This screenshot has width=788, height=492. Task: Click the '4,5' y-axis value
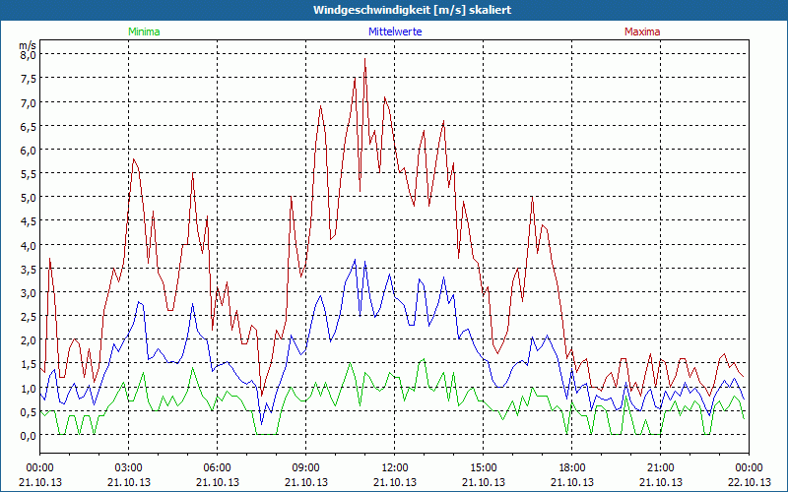click(x=29, y=221)
